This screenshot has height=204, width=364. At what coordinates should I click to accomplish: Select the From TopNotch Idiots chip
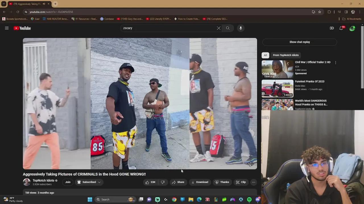[286, 55]
